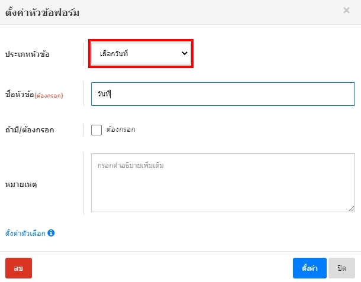Image resolution: width=361 pixels, height=282 pixels.
Task: Click the red (ต้องกรอก) required marker
Action: [49, 95]
